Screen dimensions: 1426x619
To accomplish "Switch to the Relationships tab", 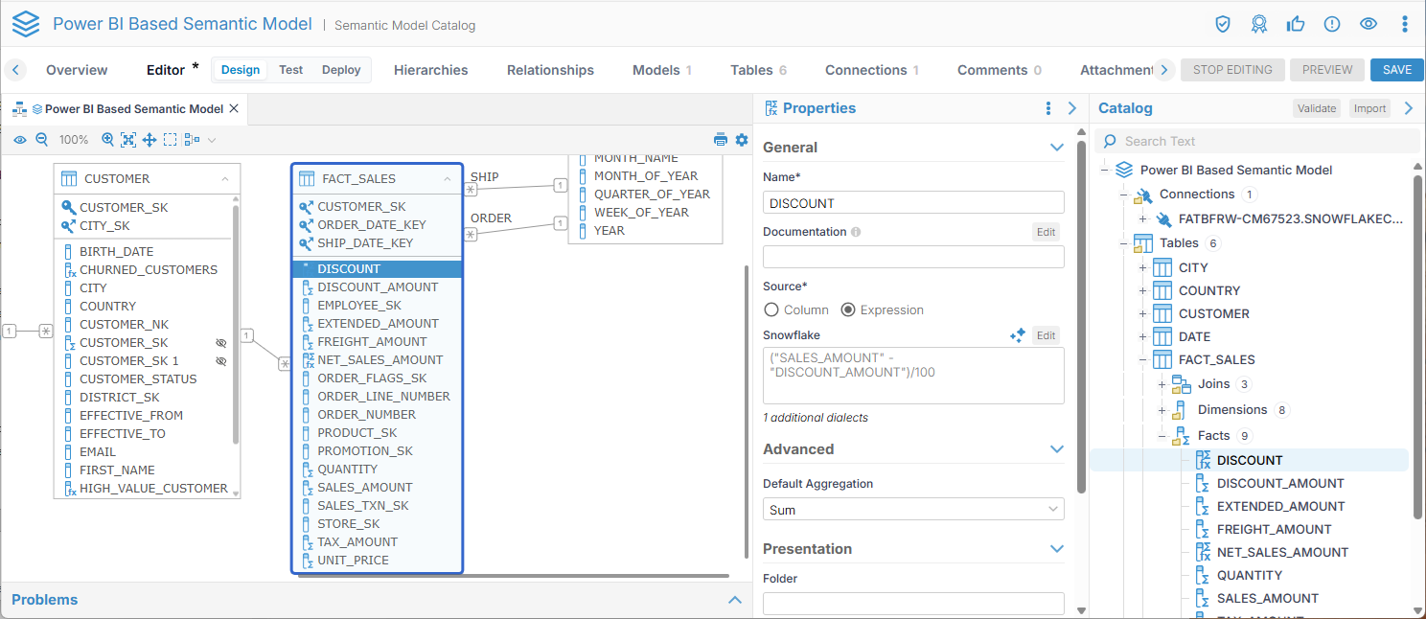I will (x=550, y=70).
